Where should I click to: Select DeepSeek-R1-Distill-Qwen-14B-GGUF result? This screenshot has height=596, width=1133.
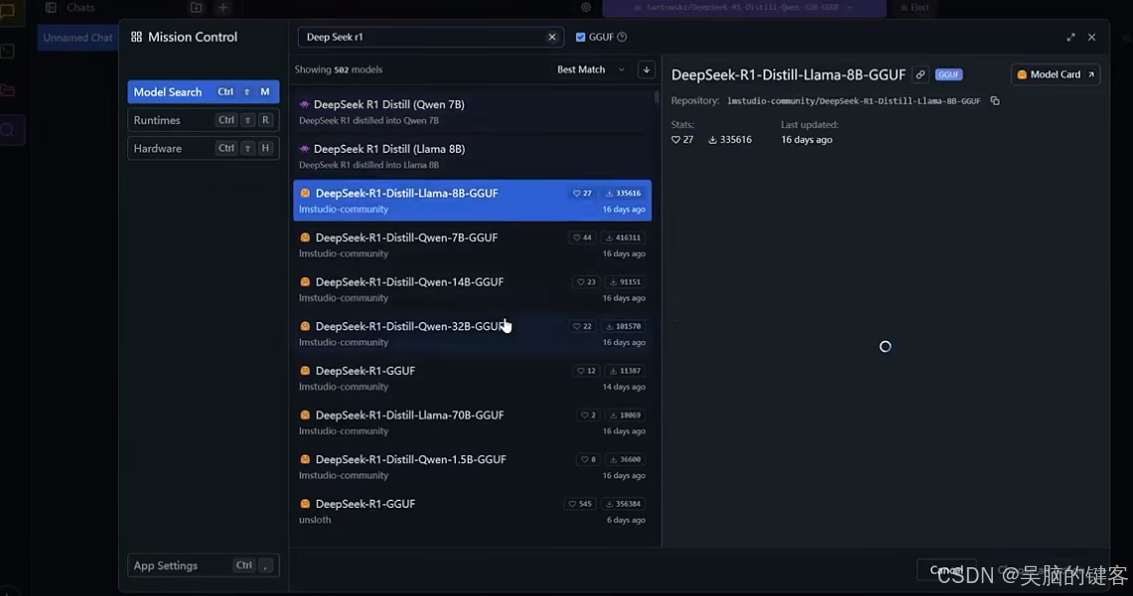[x=473, y=290]
